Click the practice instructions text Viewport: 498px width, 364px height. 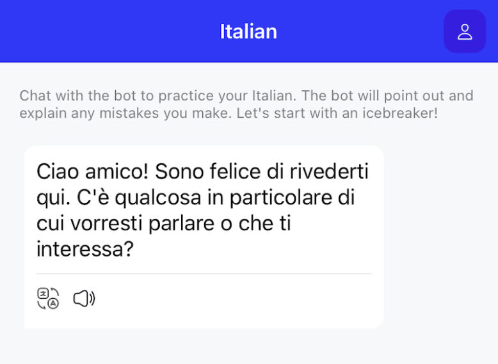pos(246,105)
